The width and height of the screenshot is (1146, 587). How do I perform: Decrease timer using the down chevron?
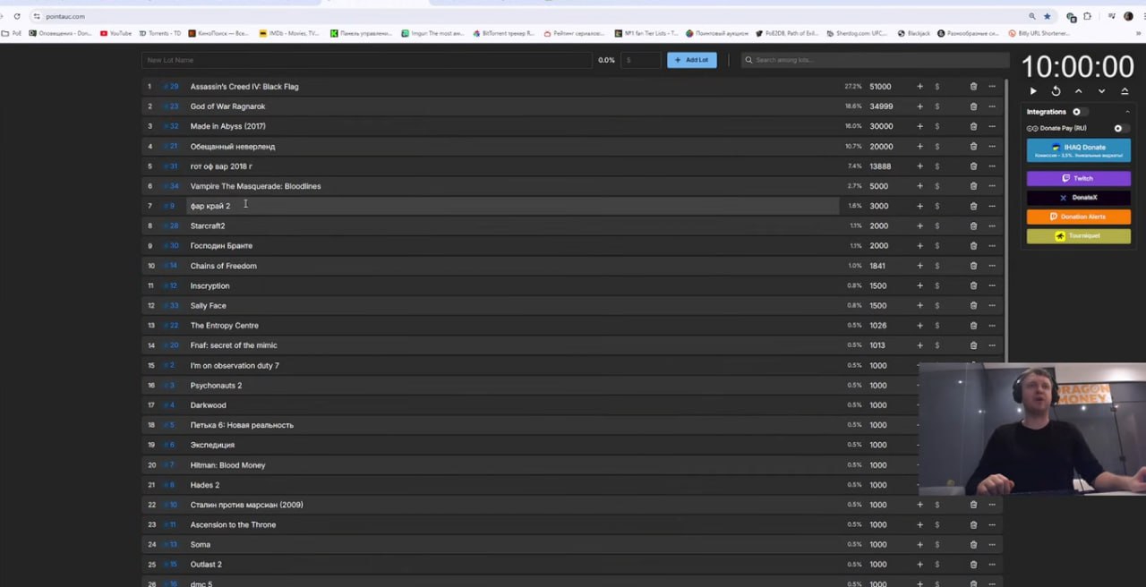1101,91
